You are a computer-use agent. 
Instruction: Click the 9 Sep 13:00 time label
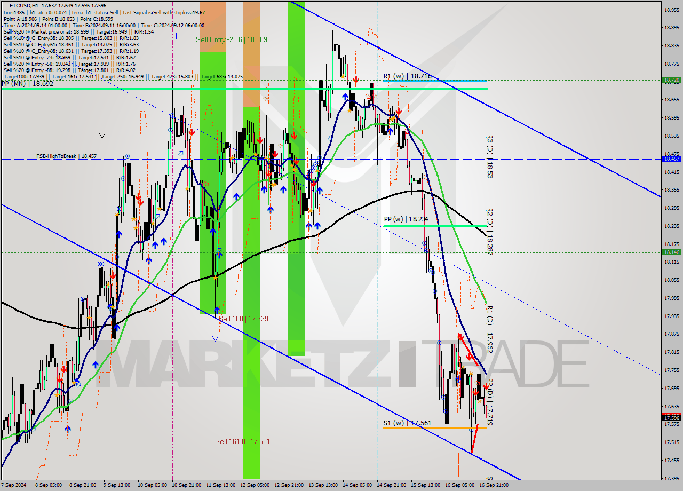(x=116, y=485)
